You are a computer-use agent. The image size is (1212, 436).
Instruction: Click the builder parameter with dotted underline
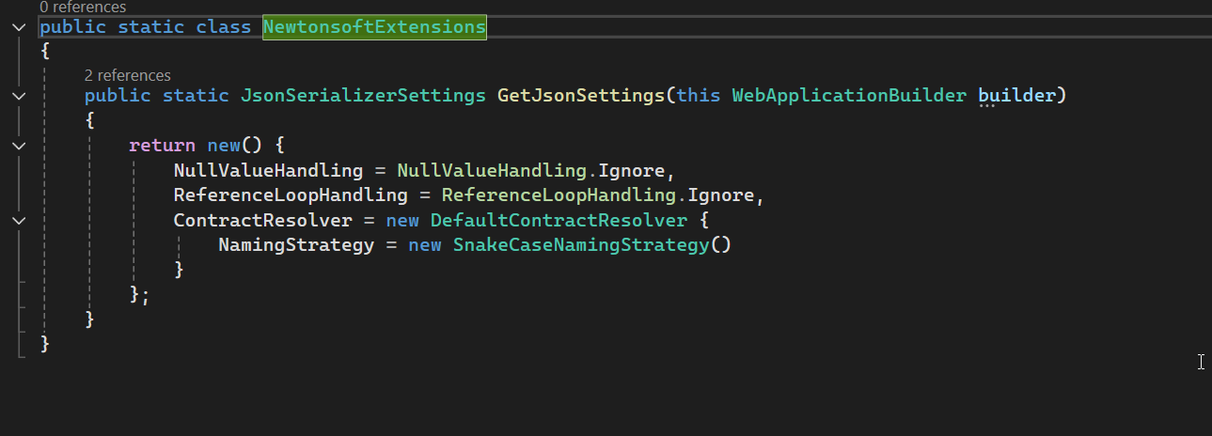[1016, 96]
